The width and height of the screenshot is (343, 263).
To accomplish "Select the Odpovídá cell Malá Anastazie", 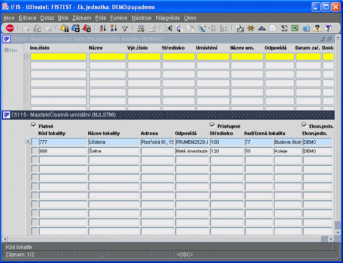I will [x=192, y=151].
